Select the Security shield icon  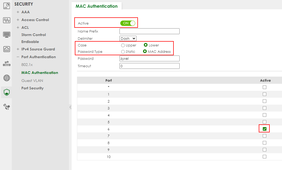point(6,92)
